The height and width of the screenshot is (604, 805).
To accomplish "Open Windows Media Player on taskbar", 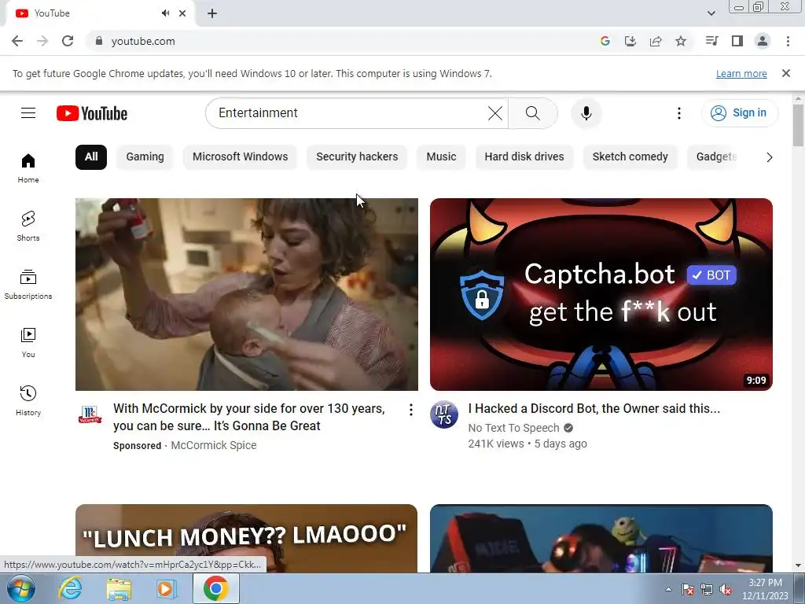I will click(x=167, y=588).
